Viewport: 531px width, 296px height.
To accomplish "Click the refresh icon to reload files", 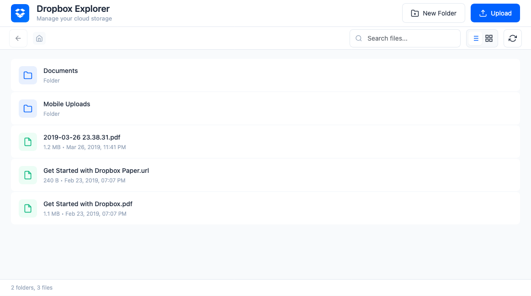I will (512, 38).
